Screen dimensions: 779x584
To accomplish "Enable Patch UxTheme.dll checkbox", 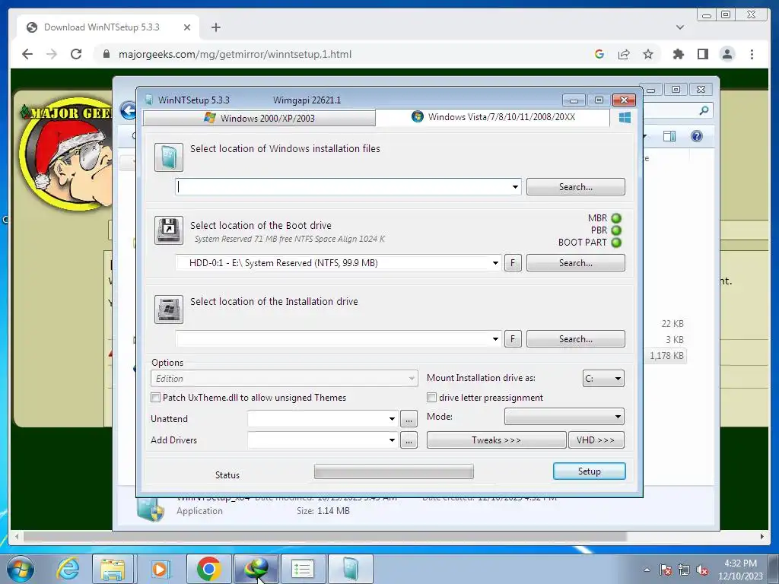I will pos(155,397).
